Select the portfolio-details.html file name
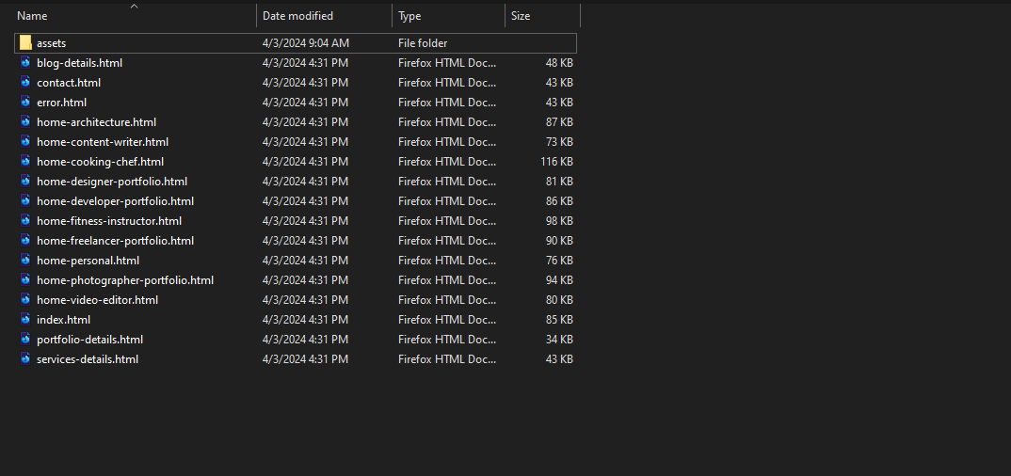Screen dimensions: 1011x476 click(89, 340)
